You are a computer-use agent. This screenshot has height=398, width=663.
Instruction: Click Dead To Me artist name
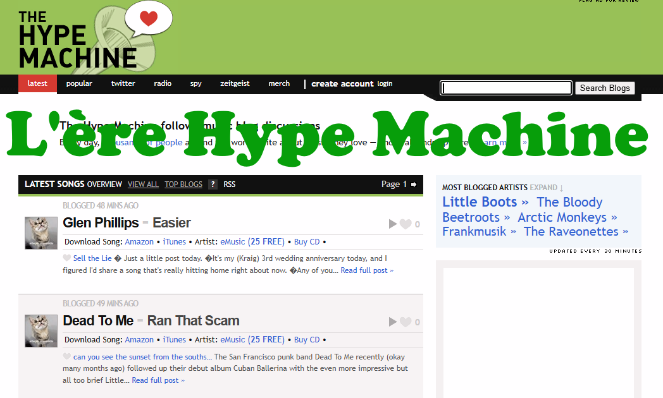coord(98,321)
